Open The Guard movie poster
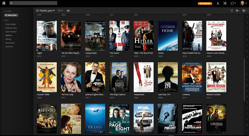 click(119, 36)
